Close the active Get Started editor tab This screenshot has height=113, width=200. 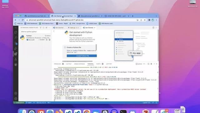coord(95,28)
